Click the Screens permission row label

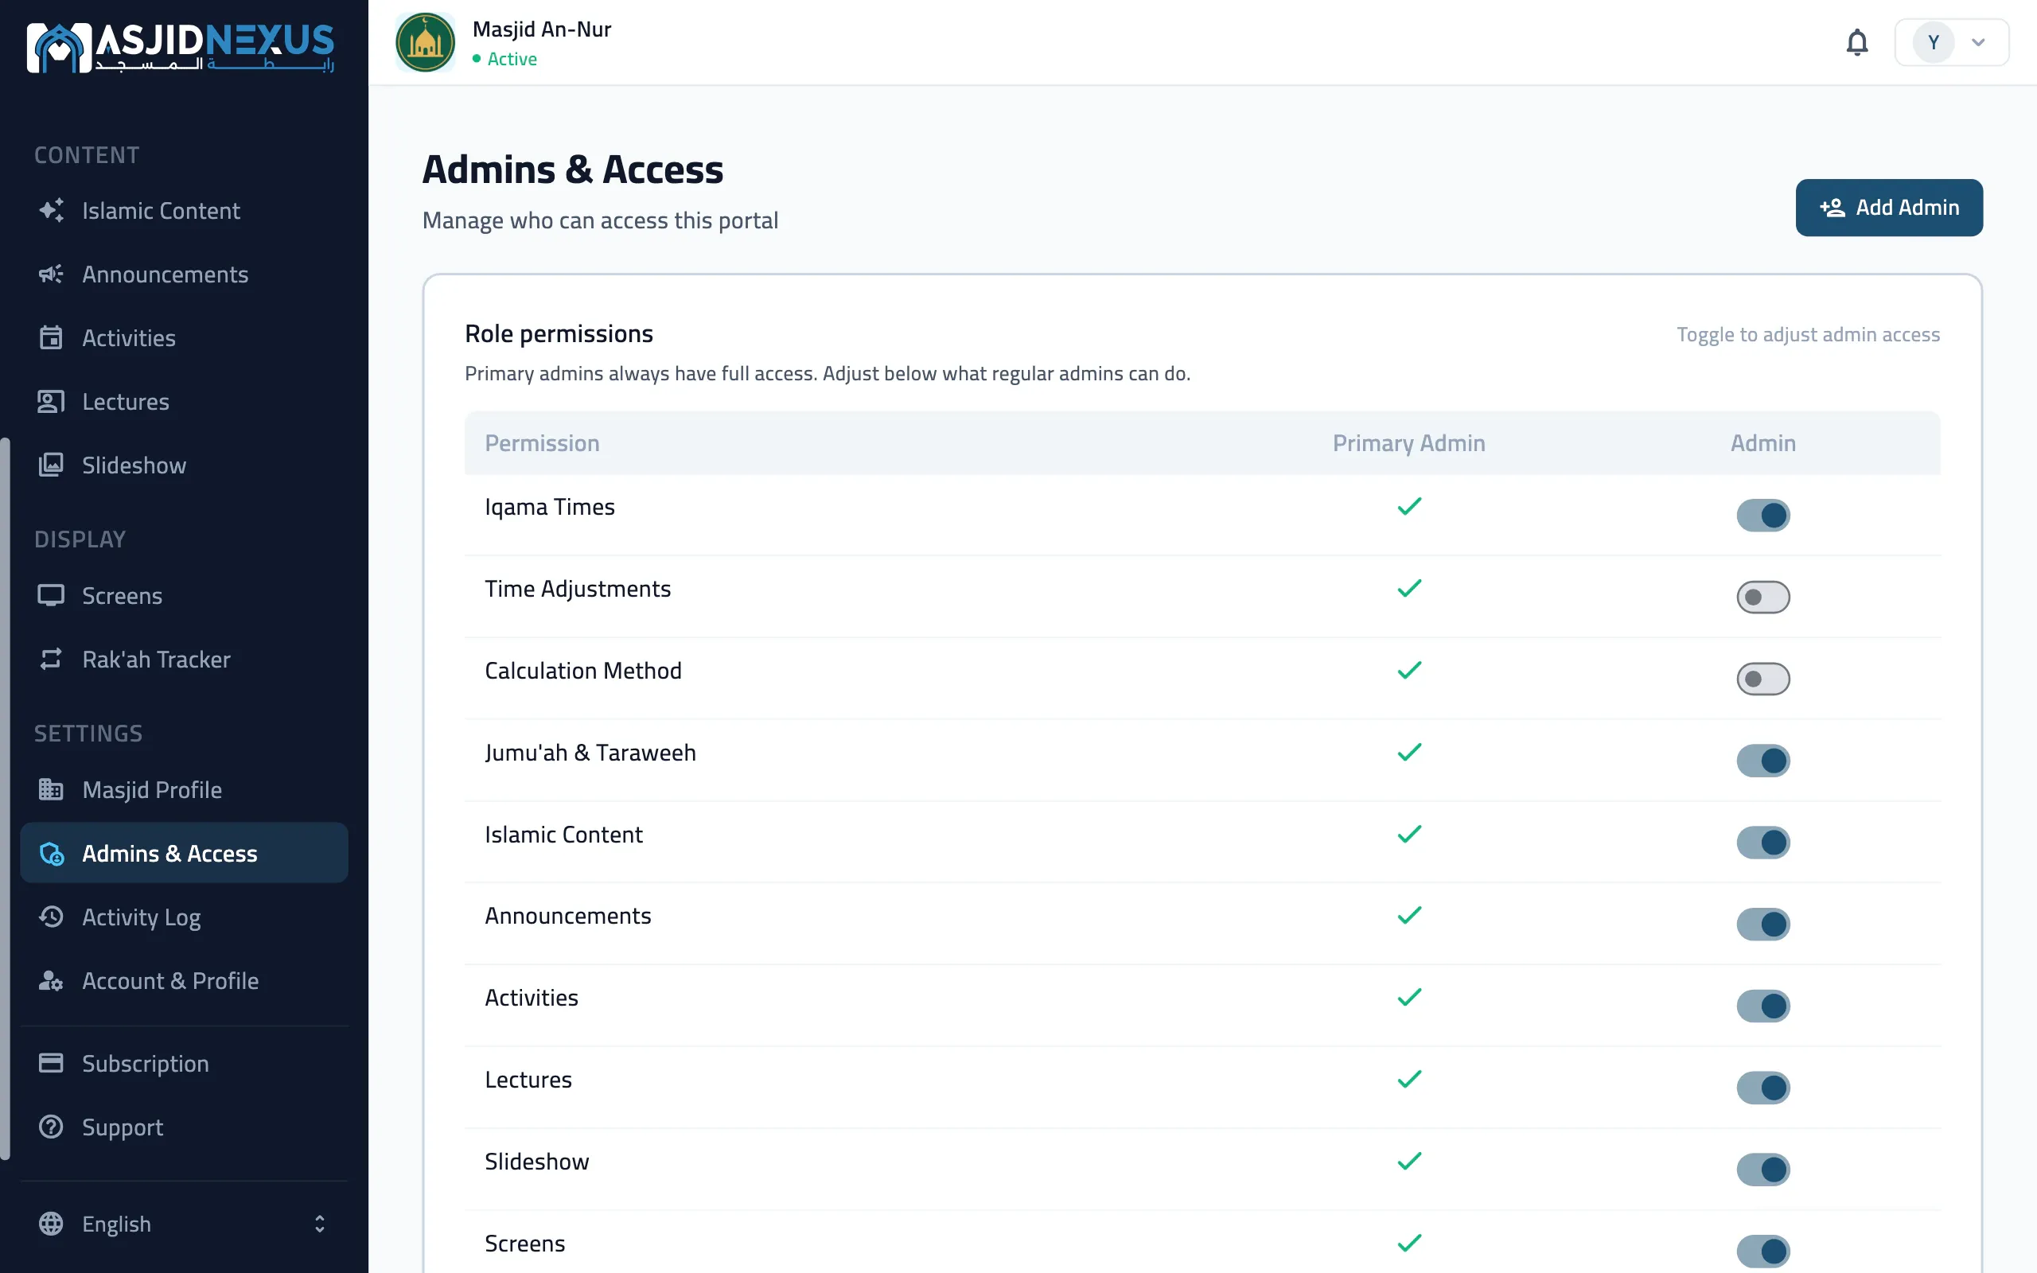(524, 1243)
